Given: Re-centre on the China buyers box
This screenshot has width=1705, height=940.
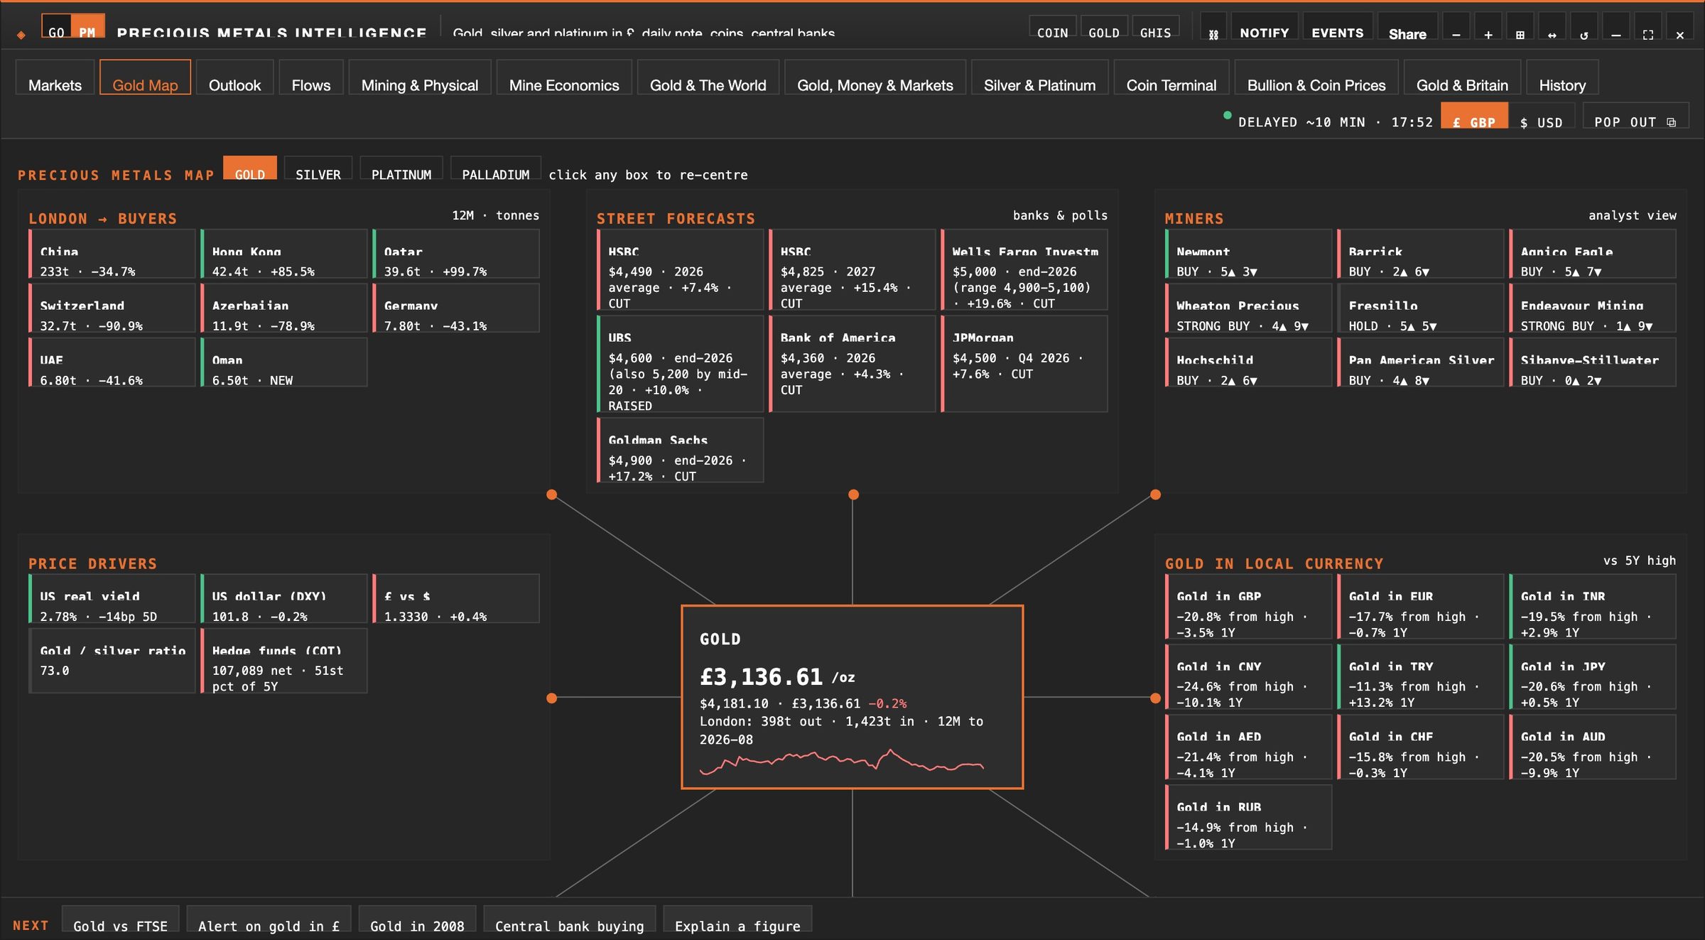Looking at the screenshot, I should point(112,254).
